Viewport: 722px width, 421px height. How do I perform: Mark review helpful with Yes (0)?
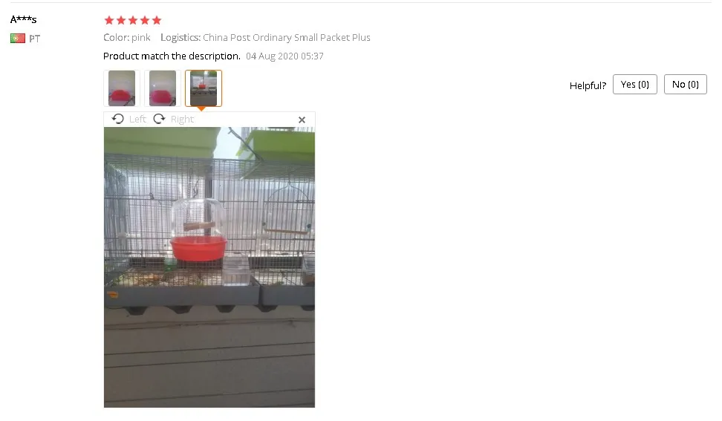click(x=635, y=84)
